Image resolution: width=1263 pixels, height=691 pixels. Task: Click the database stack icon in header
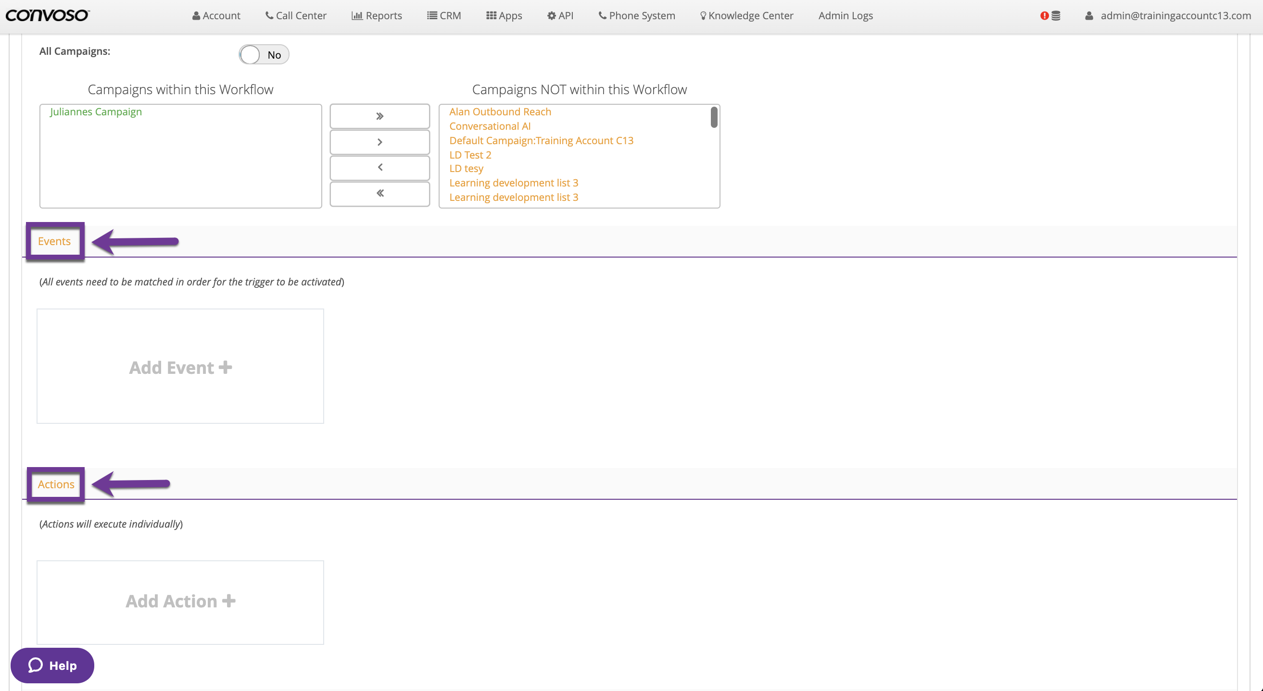click(1056, 16)
